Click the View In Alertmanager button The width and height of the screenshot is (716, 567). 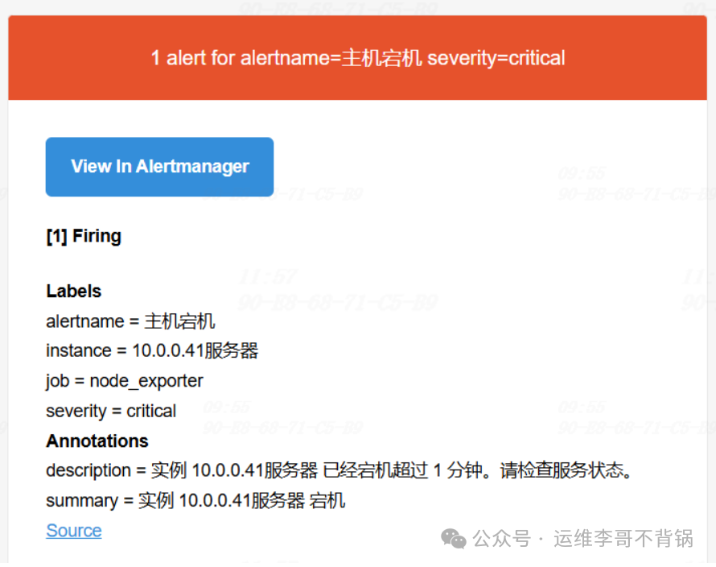pos(159,167)
